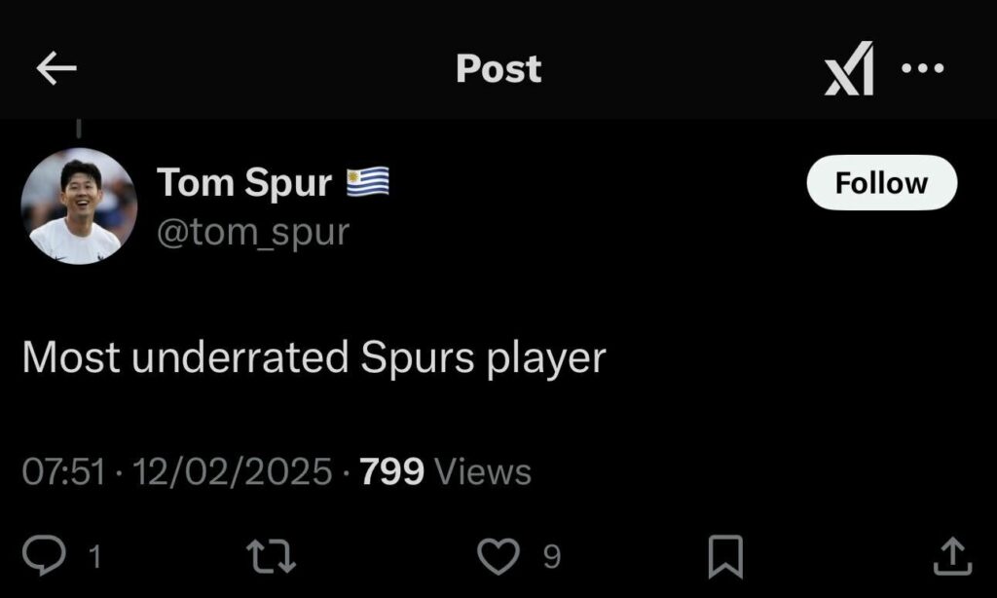Tap the Uruguay flag emoji
Viewport: 997px width, 598px height.
[367, 182]
